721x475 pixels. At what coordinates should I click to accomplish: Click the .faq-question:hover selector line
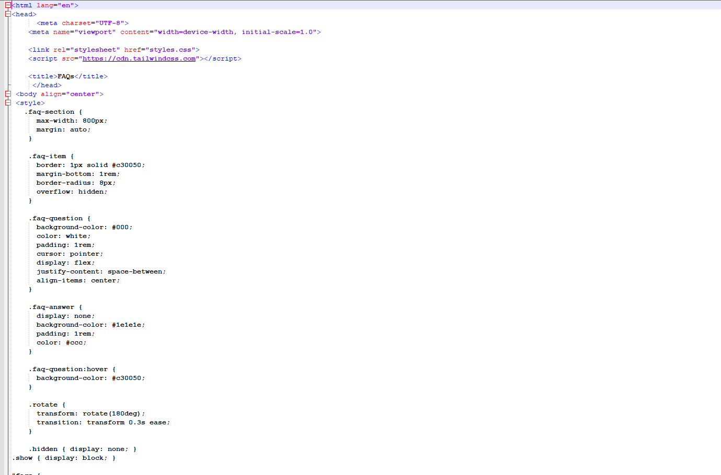tap(72, 369)
